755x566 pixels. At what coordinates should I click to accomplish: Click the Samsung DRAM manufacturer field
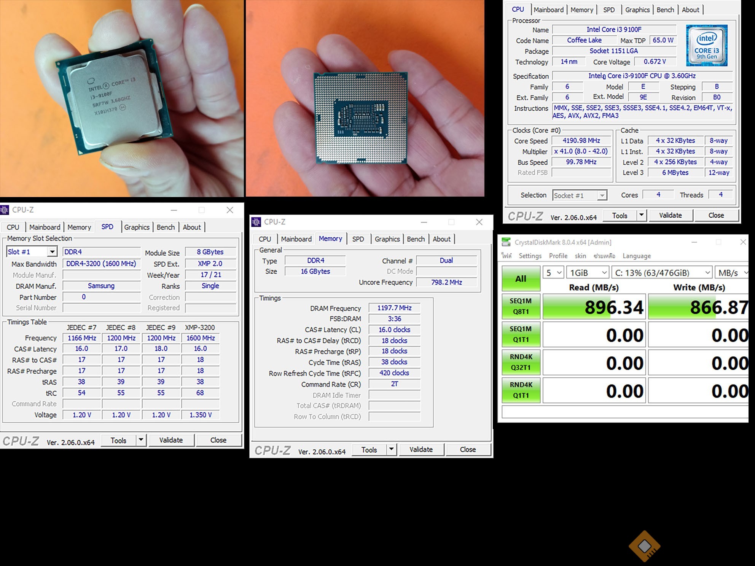tap(101, 286)
